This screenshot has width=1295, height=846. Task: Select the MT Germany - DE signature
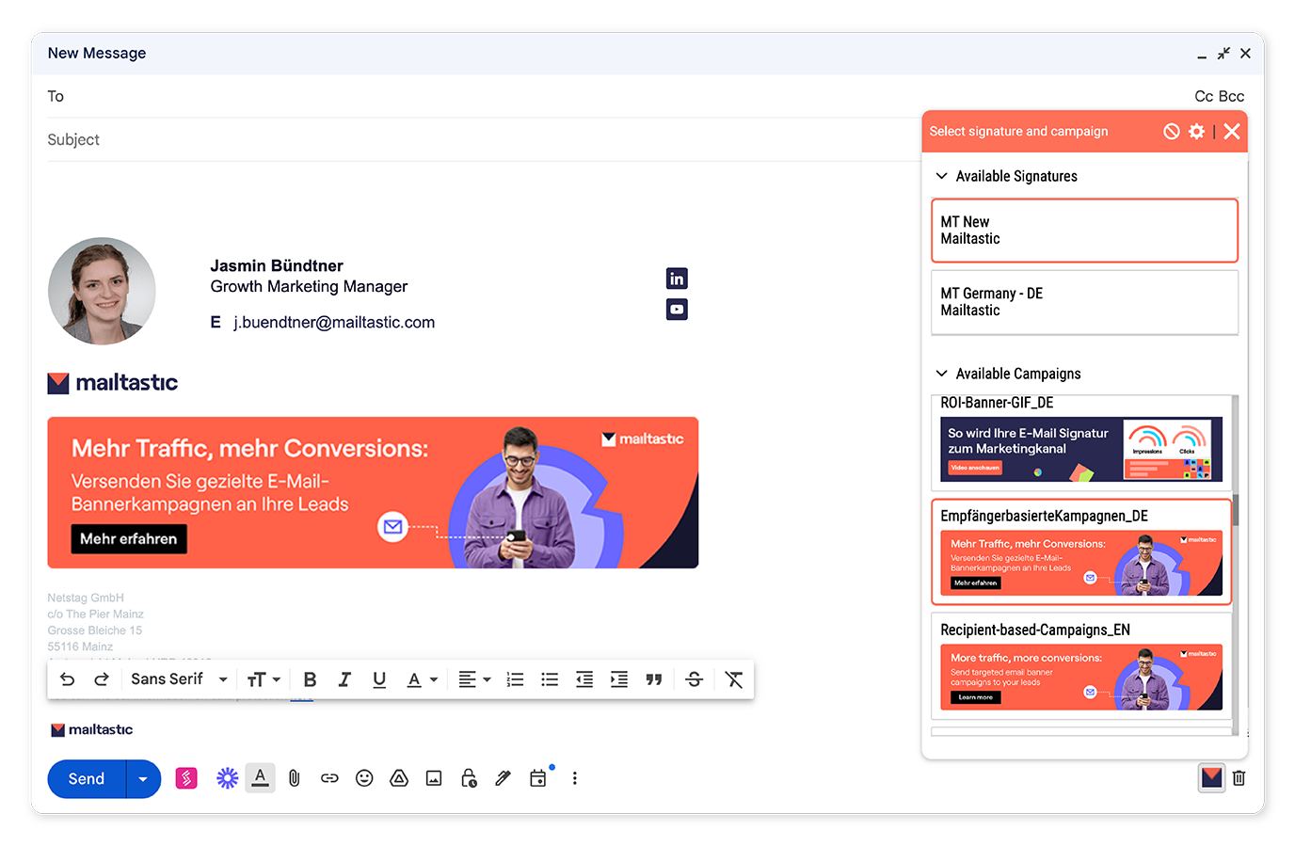tap(1084, 302)
